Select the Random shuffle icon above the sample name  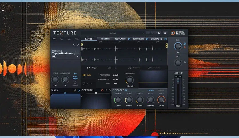[x=69, y=39]
